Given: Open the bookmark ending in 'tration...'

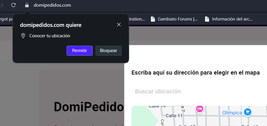Looking at the screenshot, I should (x=136, y=19).
